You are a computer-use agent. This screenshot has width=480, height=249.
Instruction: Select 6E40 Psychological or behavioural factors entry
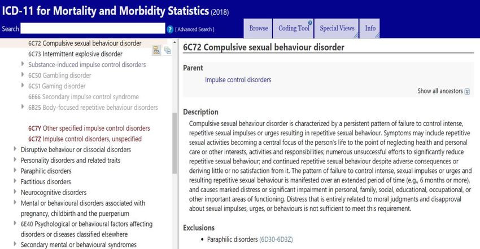coord(86,229)
